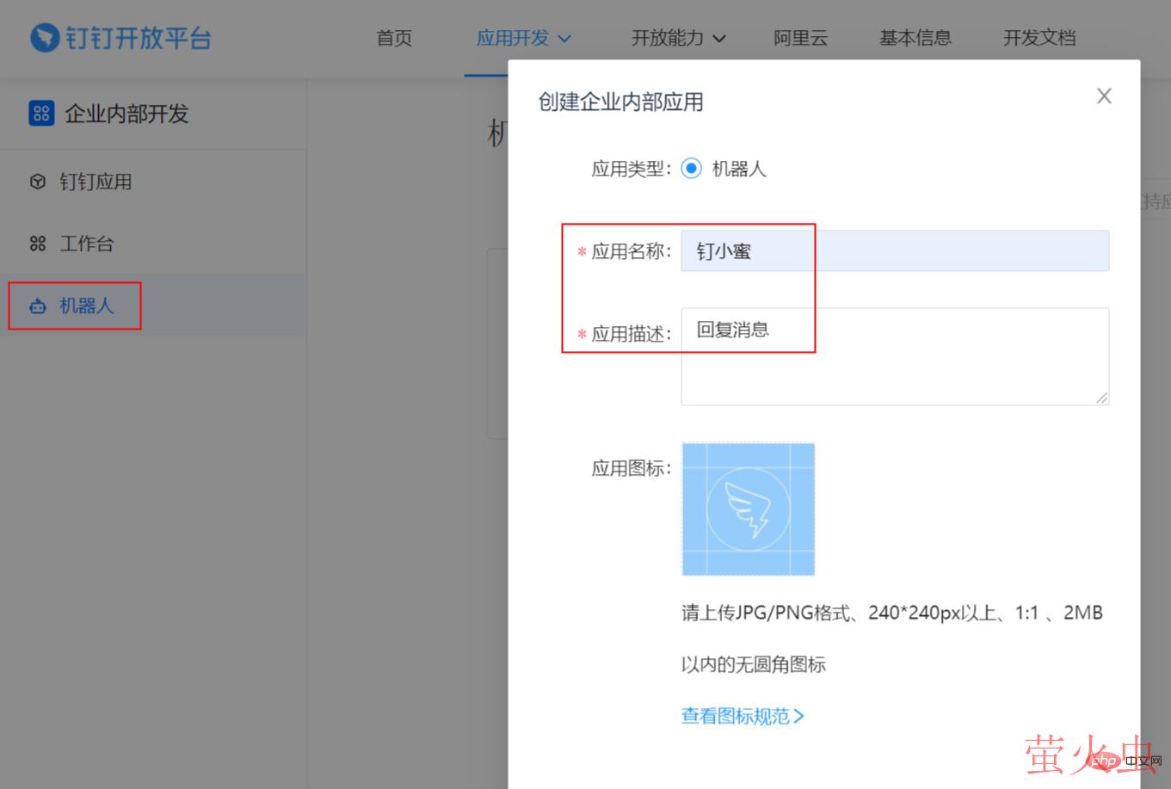Click the 工作台 four-dots icon

click(38, 243)
